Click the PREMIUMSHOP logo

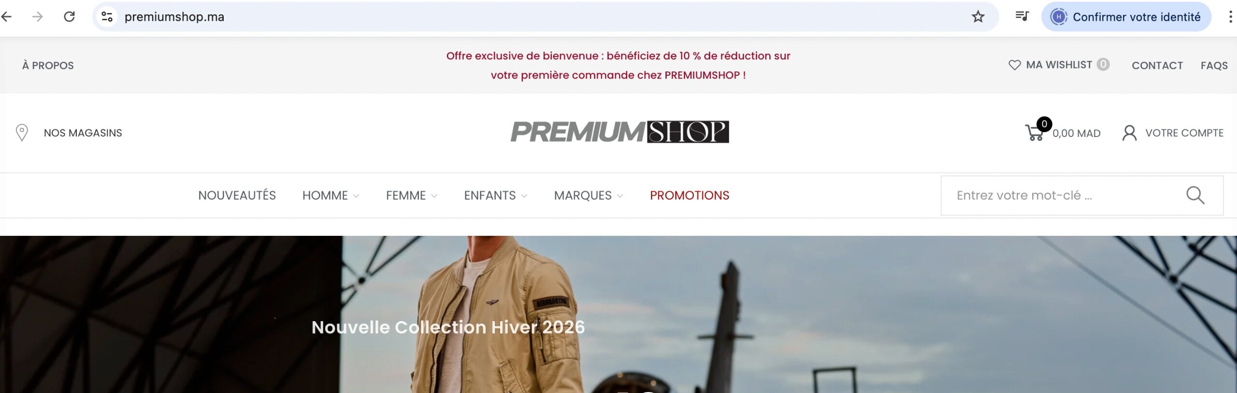pos(619,132)
